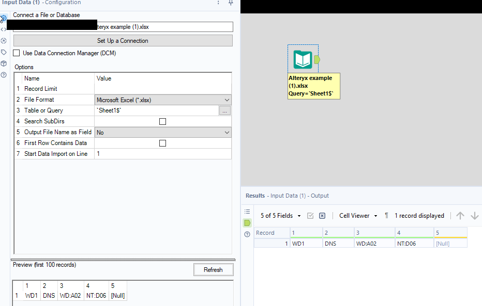Click [Null] cell in the Preview table

click(118, 296)
